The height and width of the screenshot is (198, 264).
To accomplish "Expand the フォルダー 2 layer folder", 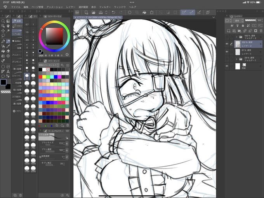I will (x=236, y=37).
